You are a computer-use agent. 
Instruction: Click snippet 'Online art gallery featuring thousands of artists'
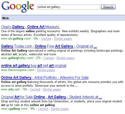pos(62,84)
